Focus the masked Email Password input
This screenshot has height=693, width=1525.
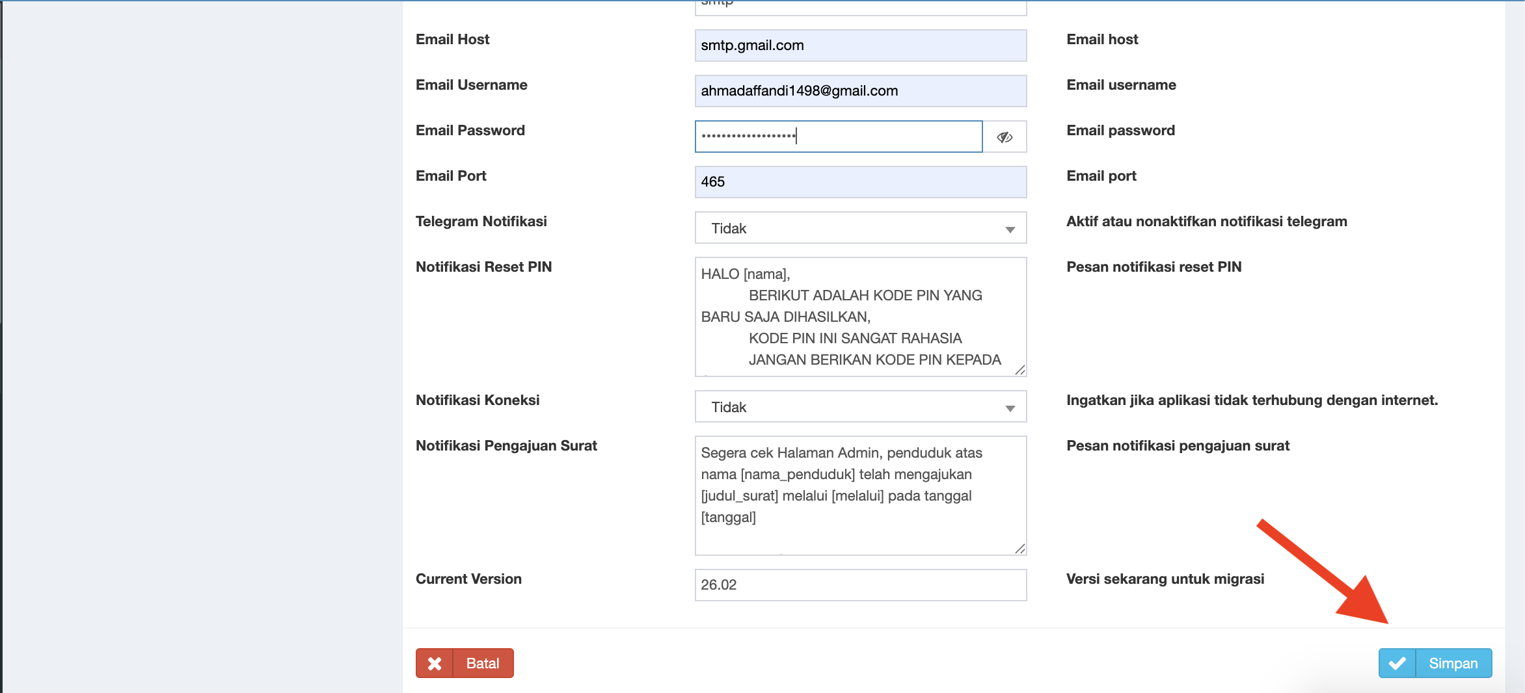[838, 137]
